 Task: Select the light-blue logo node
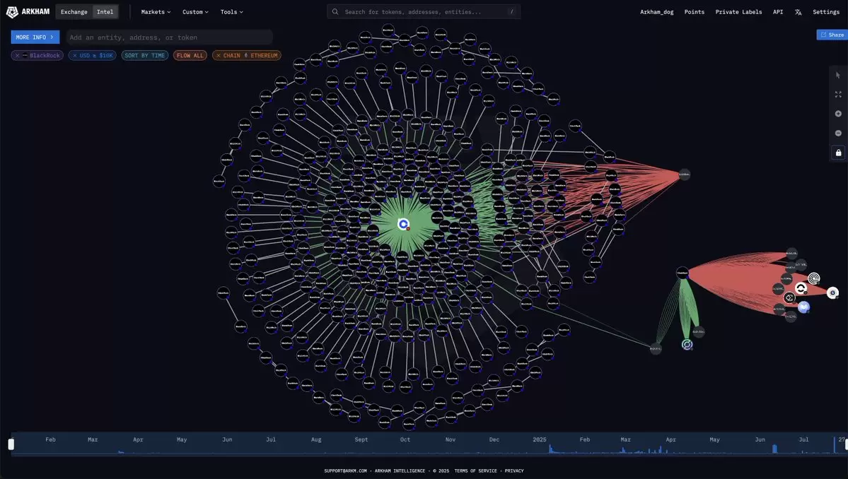click(x=804, y=307)
